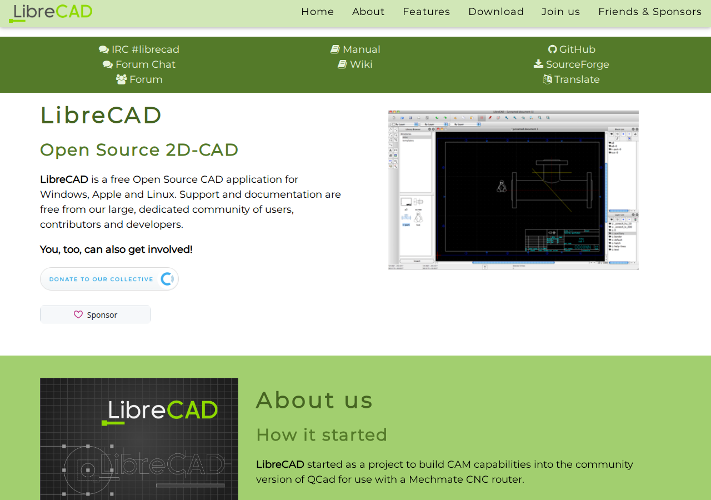Click the GitHub octocat icon
711x500 pixels.
[553, 49]
